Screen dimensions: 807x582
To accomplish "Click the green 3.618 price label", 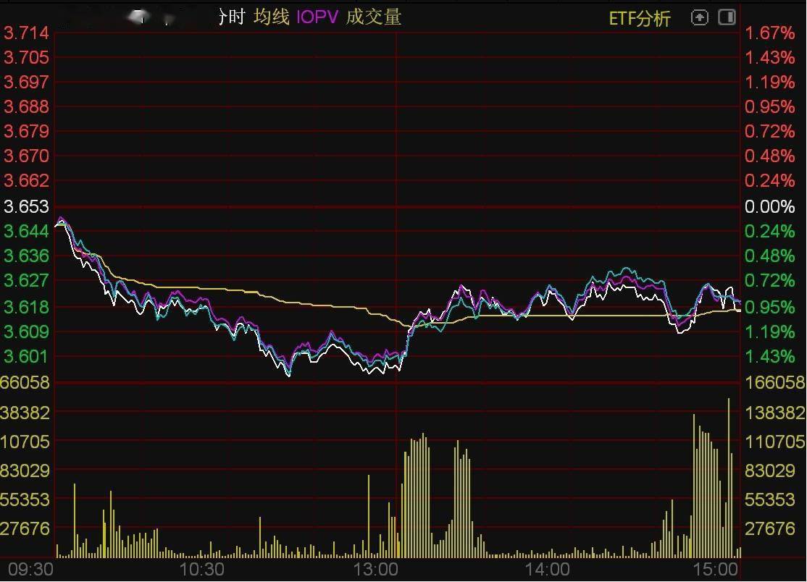I will [x=26, y=307].
